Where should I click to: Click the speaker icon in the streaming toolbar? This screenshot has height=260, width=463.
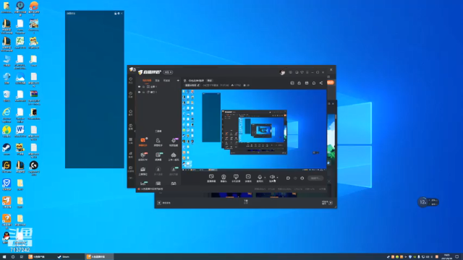(x=272, y=177)
